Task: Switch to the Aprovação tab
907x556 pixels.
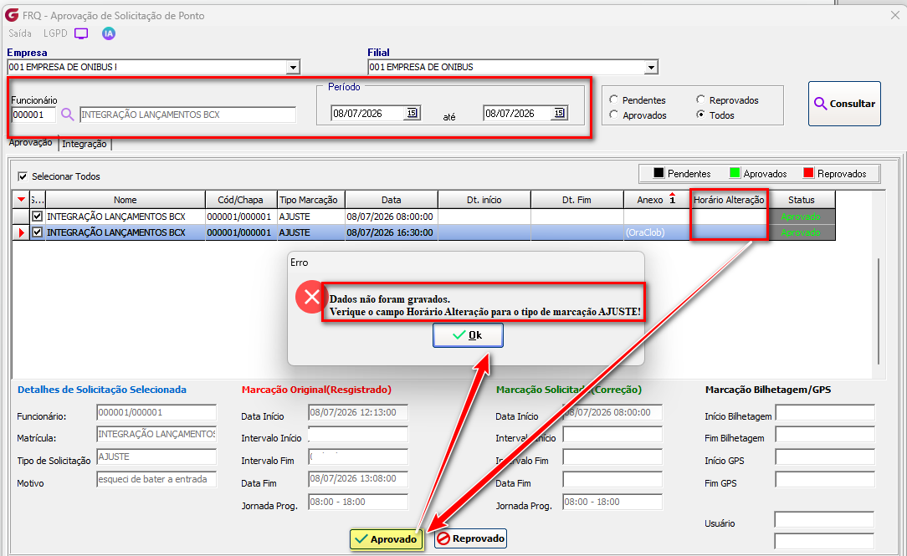Action: click(31, 142)
